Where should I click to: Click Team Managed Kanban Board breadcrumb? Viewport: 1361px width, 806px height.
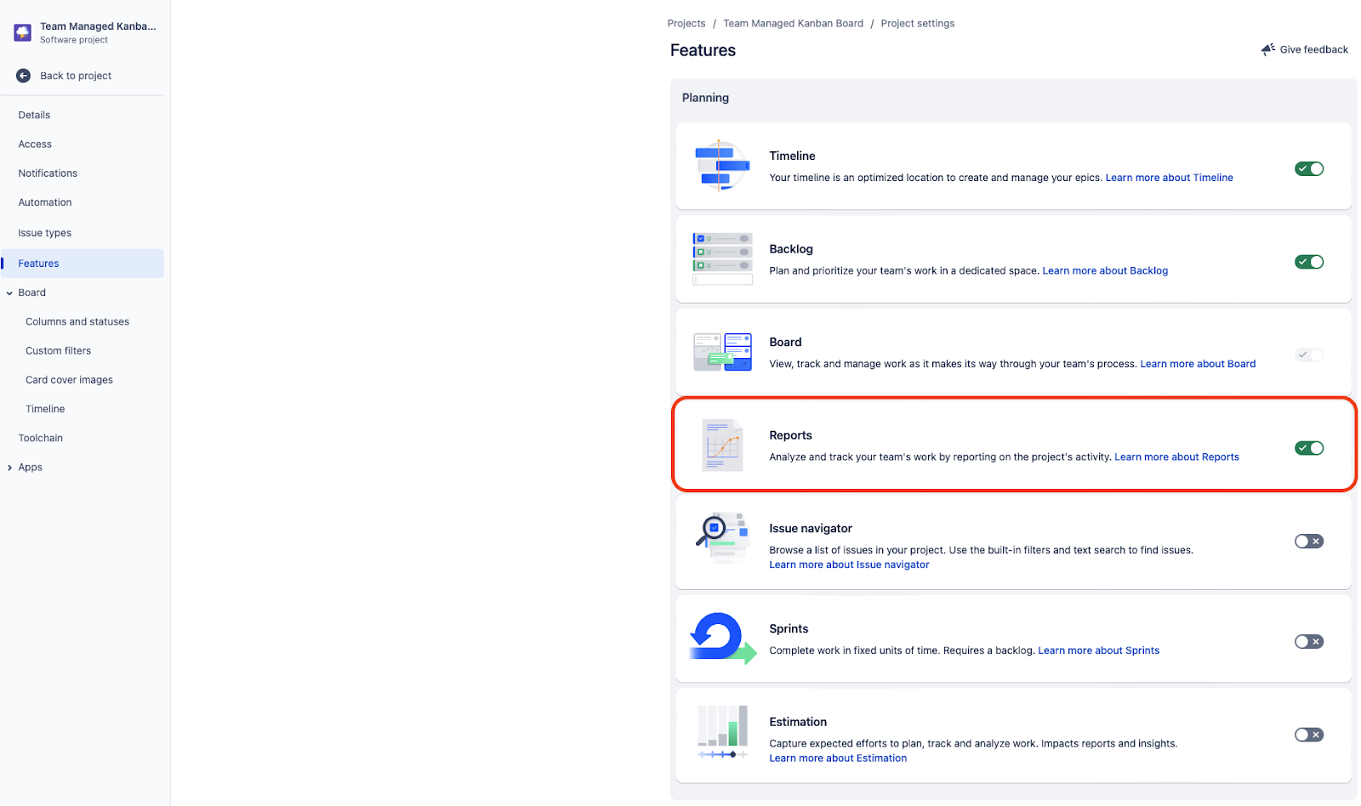[x=793, y=24]
